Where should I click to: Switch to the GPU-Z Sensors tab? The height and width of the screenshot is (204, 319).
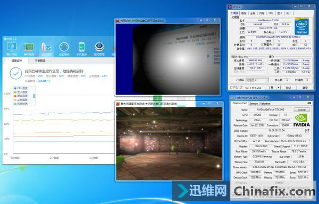tap(254, 104)
